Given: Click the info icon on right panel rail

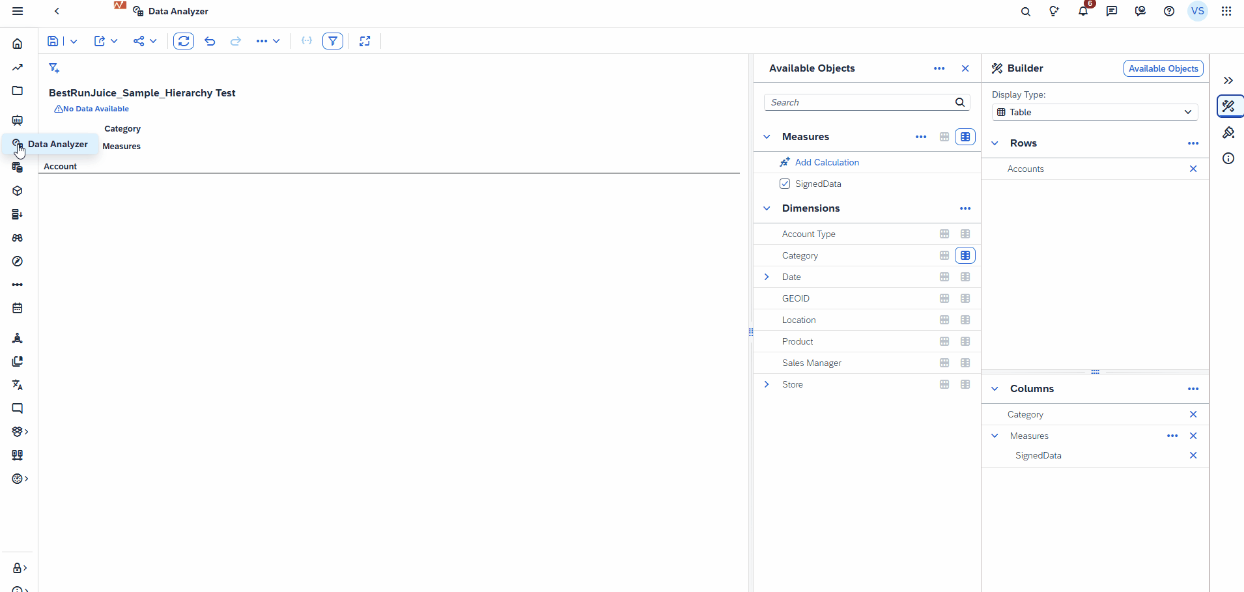Looking at the screenshot, I should pyautogui.click(x=1228, y=158).
